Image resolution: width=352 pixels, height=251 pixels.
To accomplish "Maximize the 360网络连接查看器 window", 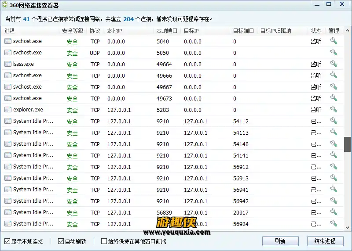I will click(329, 4).
